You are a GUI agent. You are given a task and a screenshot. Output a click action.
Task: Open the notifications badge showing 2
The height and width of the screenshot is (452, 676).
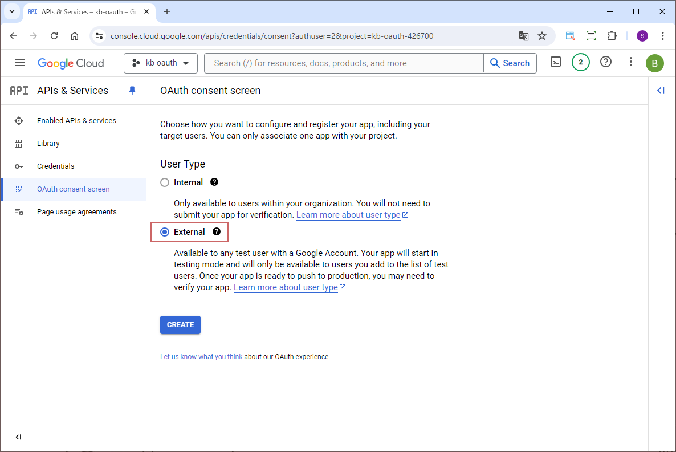tap(580, 63)
